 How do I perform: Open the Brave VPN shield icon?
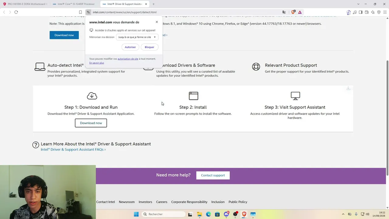379,12
